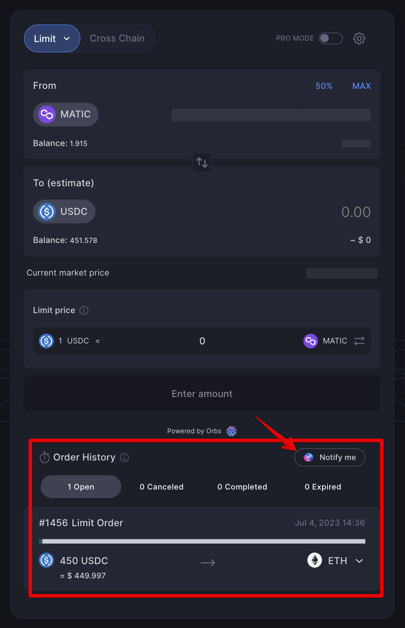Click the Enter amount field
Screen dimensions: 405x628
click(x=202, y=394)
